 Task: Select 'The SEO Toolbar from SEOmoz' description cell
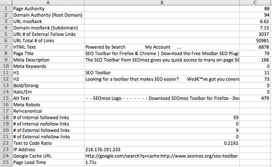pos(162,60)
